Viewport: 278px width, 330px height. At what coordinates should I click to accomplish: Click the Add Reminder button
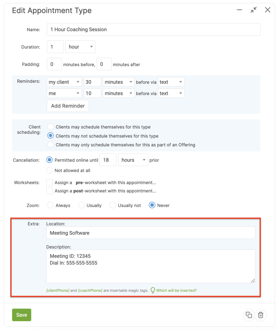coord(68,106)
